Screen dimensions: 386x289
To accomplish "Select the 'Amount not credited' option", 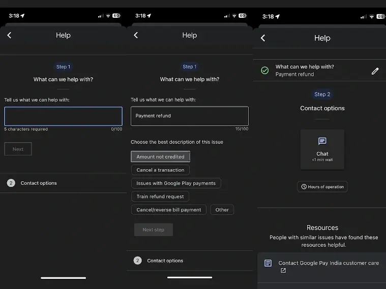I will click(x=160, y=156).
